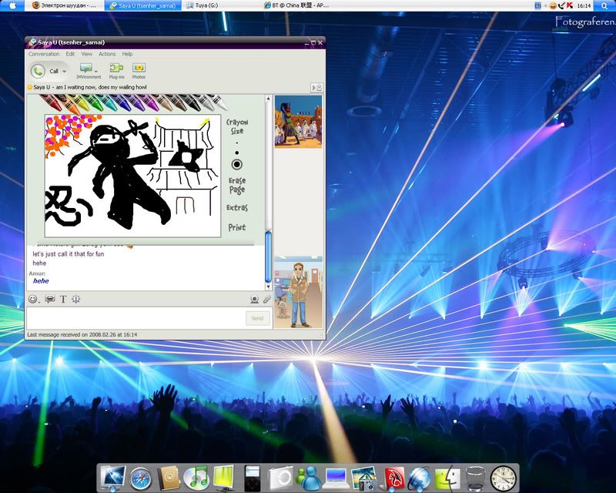Click the green Call phone icon
The width and height of the screenshot is (616, 493).
[x=38, y=71]
